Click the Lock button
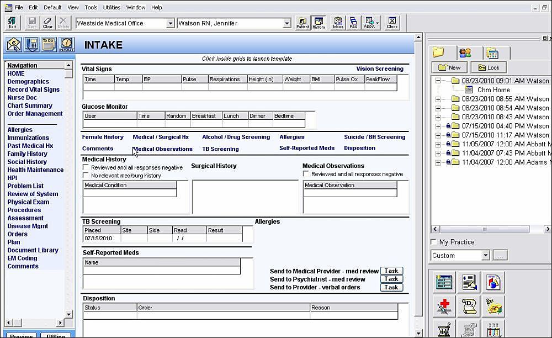This screenshot has width=552, height=338. click(x=489, y=67)
